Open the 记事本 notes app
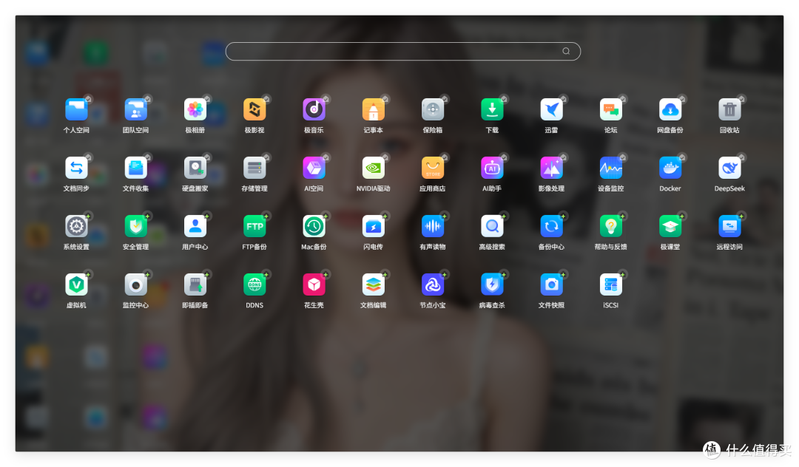Screen dimensions: 799x467 tap(373, 109)
